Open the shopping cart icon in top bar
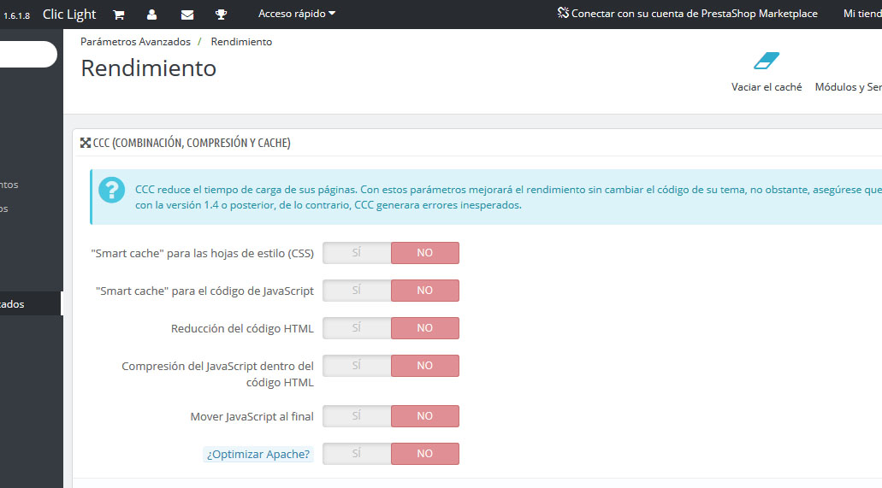The width and height of the screenshot is (882, 488). tap(118, 15)
